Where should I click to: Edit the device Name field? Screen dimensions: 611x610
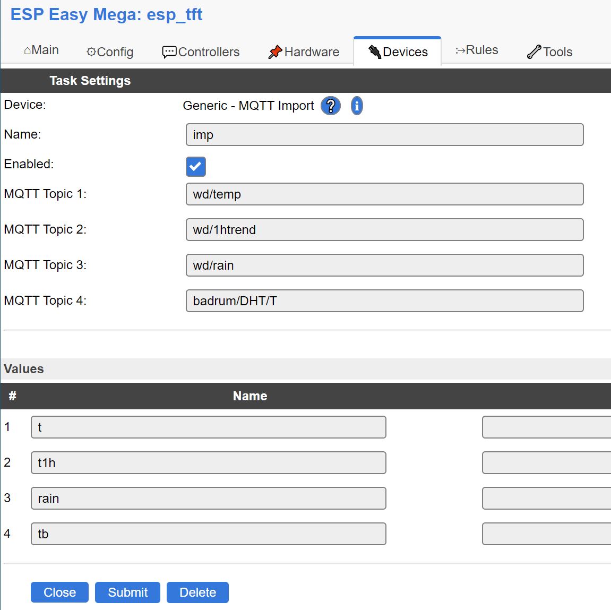385,135
